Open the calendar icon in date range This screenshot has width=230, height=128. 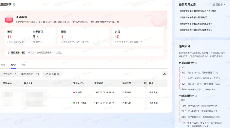[x=37, y=74]
